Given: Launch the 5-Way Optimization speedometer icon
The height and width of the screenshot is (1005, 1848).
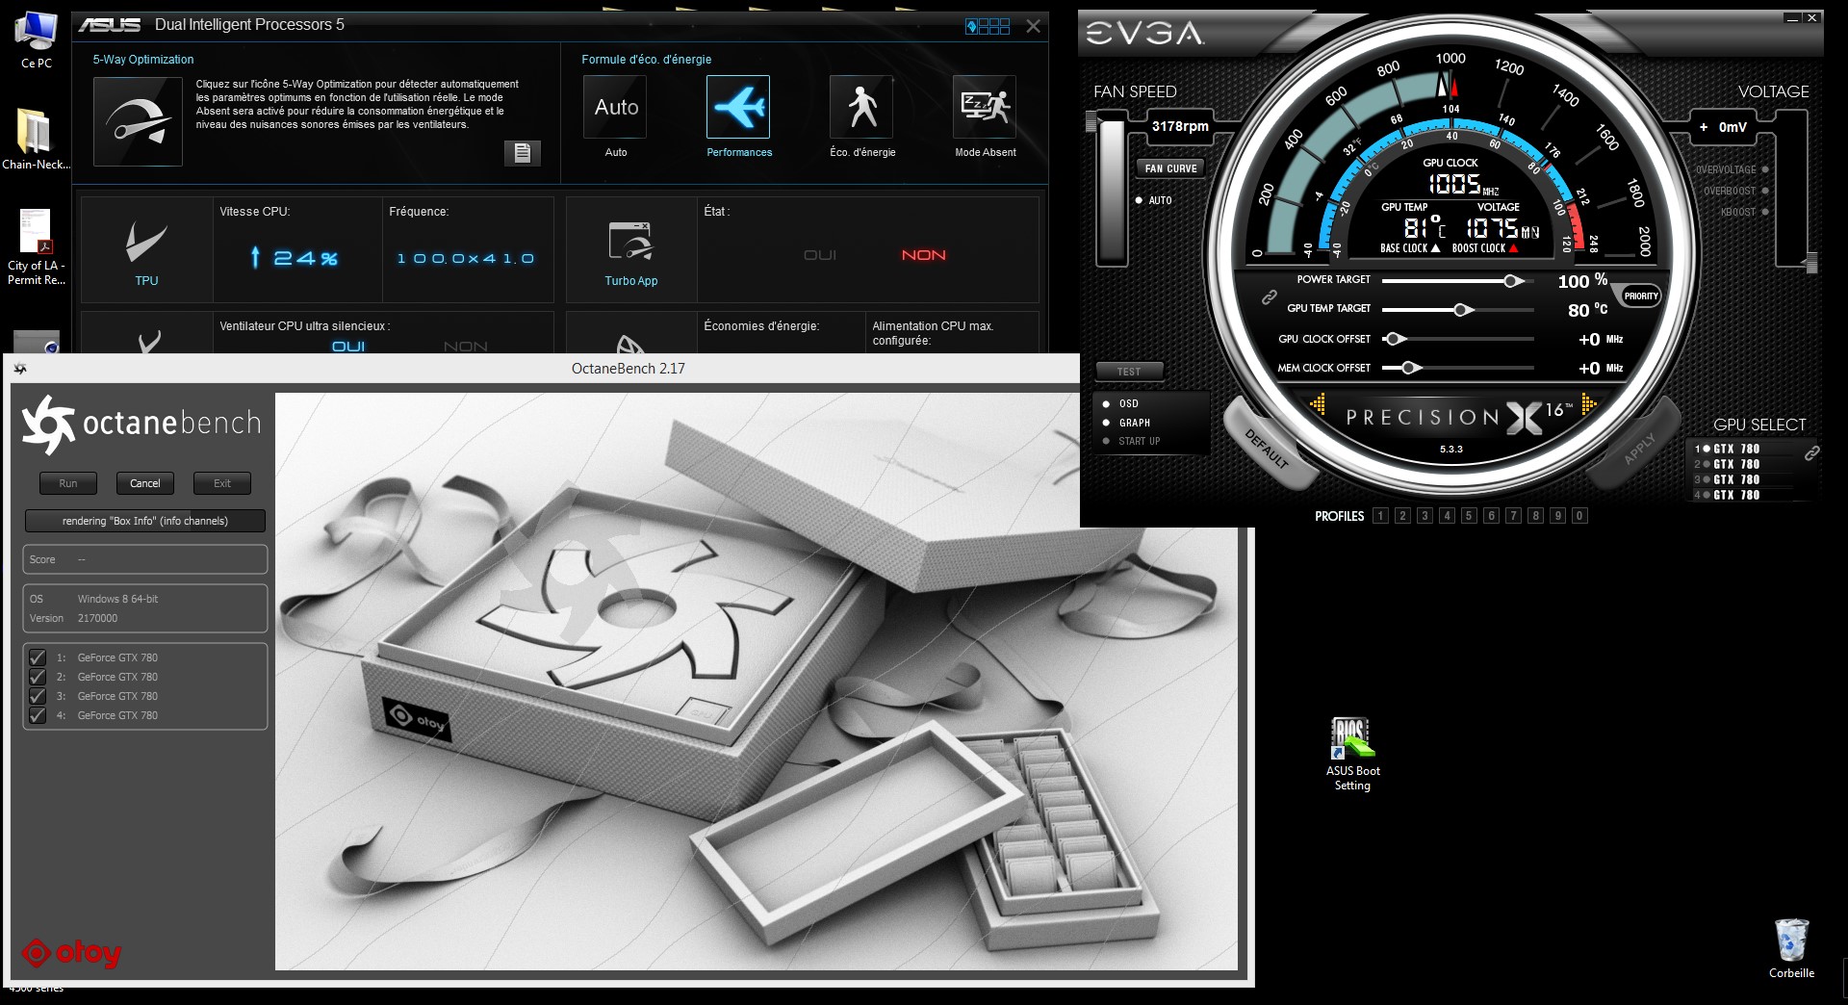Looking at the screenshot, I should coord(138,121).
